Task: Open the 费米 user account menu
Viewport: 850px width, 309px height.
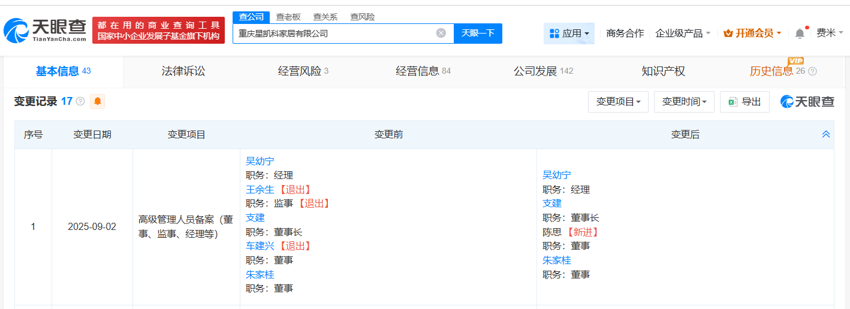Action: (x=830, y=34)
